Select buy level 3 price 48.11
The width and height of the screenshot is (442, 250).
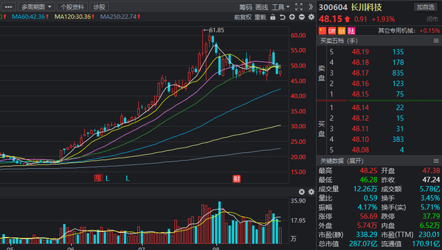[x=361, y=129]
